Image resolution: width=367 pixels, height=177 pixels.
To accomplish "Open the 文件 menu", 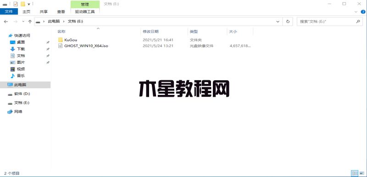I will pyautogui.click(x=9, y=11).
